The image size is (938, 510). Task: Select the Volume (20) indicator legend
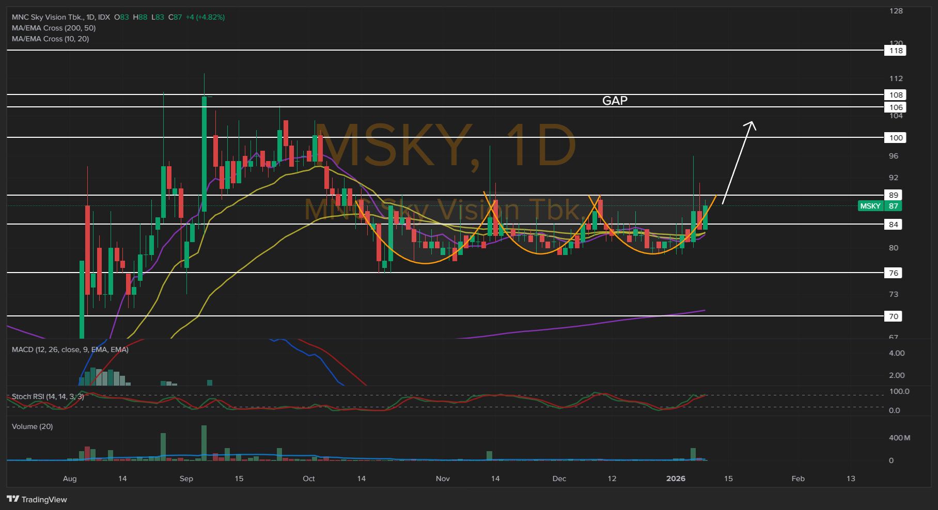[32, 426]
